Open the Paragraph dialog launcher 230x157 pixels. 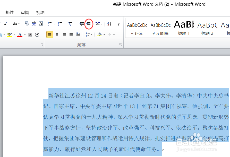121,44
